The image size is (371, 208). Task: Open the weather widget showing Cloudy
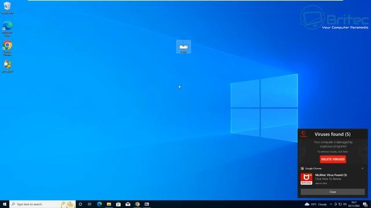(315, 204)
